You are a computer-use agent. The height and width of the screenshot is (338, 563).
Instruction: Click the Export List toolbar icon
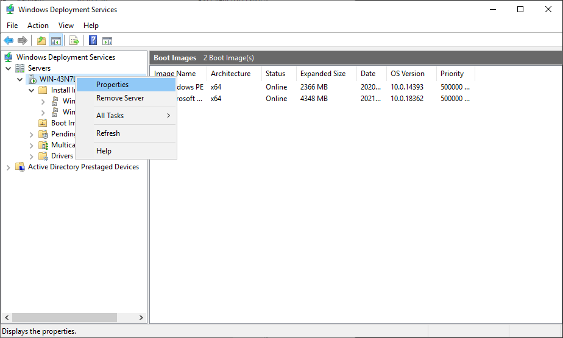tap(74, 41)
